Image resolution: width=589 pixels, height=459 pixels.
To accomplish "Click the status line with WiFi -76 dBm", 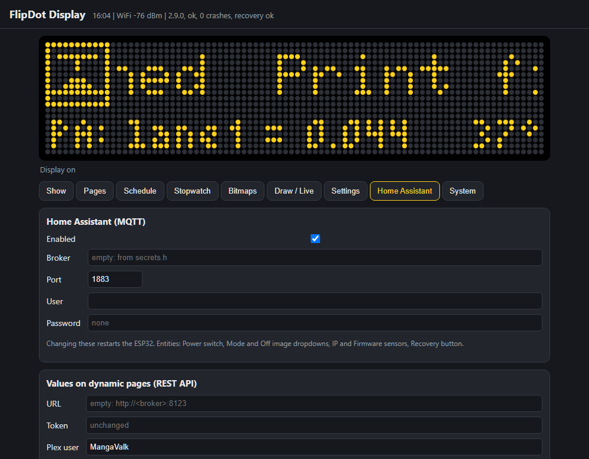I will point(183,16).
